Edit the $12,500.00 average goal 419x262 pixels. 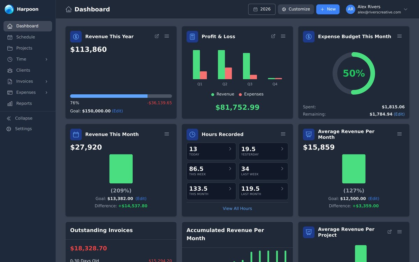point(374,199)
